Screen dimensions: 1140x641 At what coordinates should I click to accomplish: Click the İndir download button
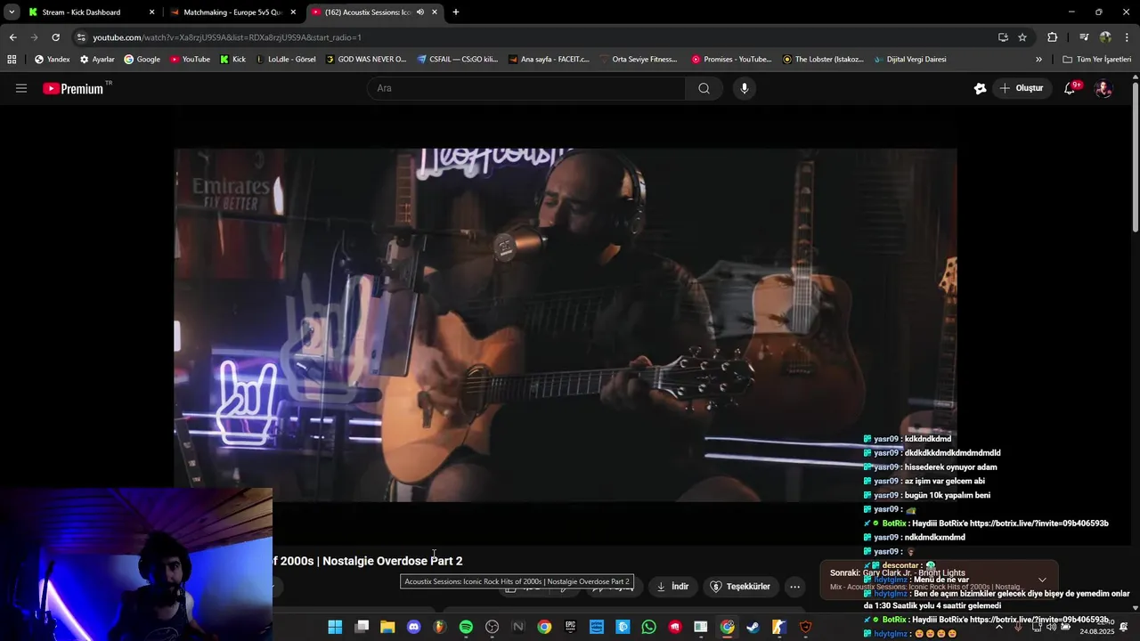(x=673, y=587)
